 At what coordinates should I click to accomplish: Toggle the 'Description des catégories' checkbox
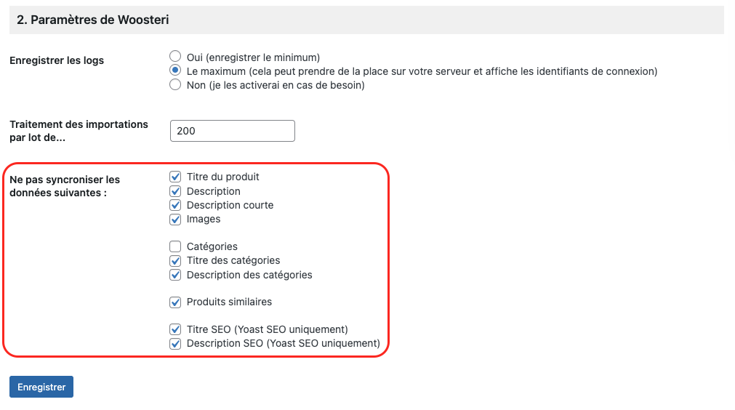click(175, 275)
